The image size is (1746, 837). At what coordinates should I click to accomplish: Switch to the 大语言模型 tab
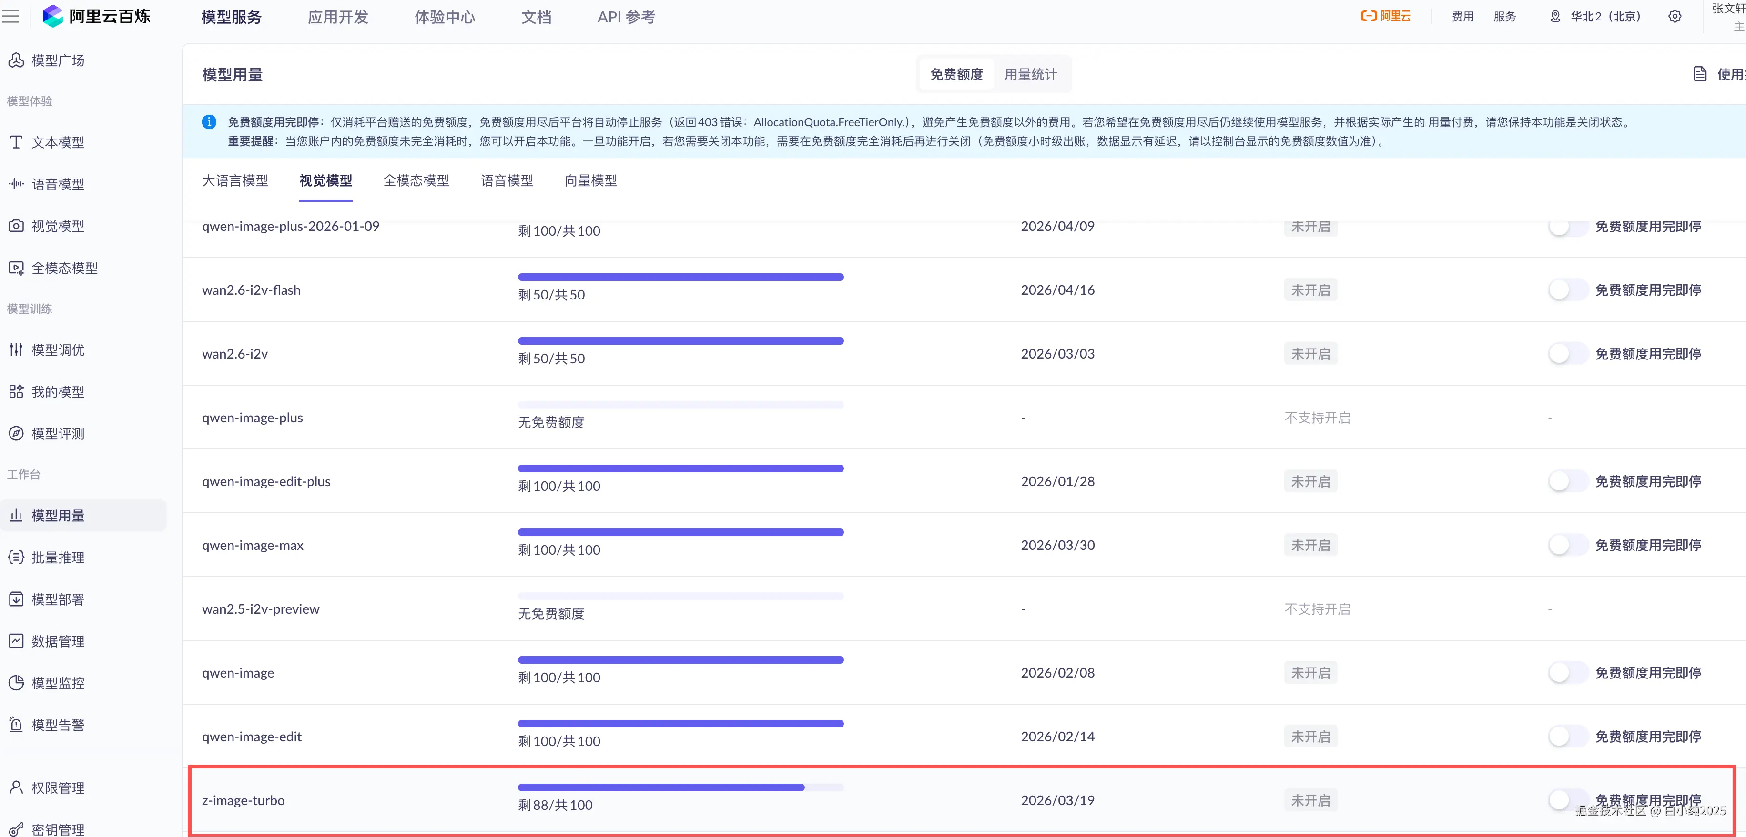pos(235,181)
